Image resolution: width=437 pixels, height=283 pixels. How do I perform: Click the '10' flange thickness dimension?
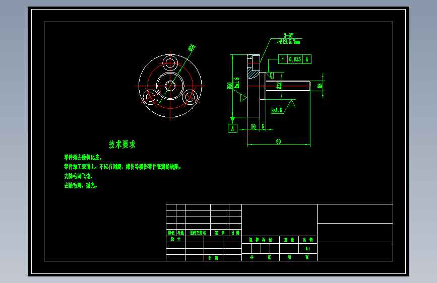coord(253,126)
